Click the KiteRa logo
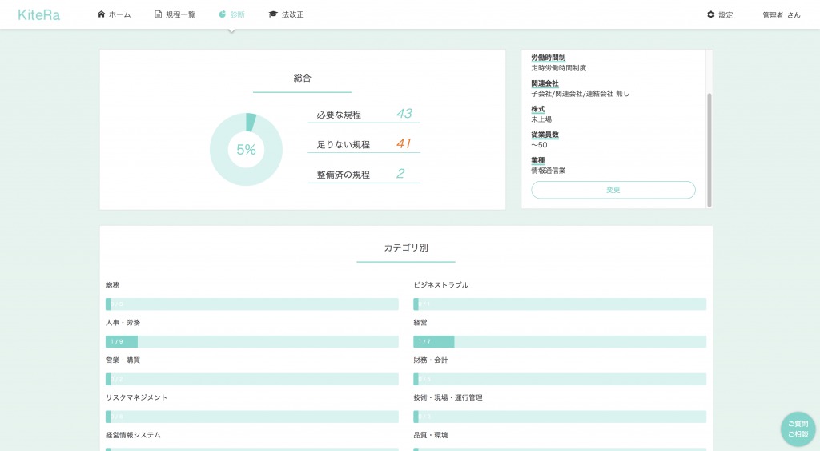The width and height of the screenshot is (820, 451). click(x=38, y=14)
